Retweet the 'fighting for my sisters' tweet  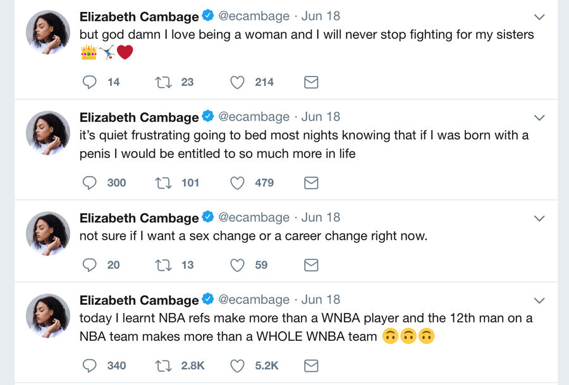[x=163, y=82]
